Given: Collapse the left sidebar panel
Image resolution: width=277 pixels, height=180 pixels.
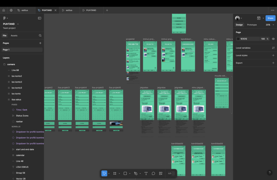Looking at the screenshot, I should point(40,18).
